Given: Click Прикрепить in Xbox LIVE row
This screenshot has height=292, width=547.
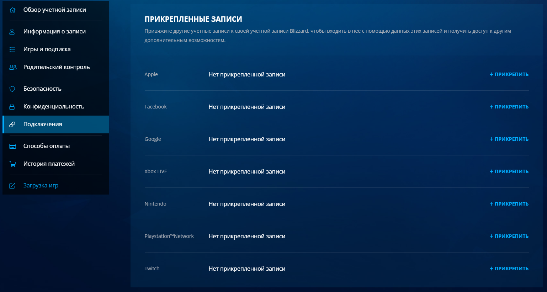Looking at the screenshot, I should tap(509, 172).
